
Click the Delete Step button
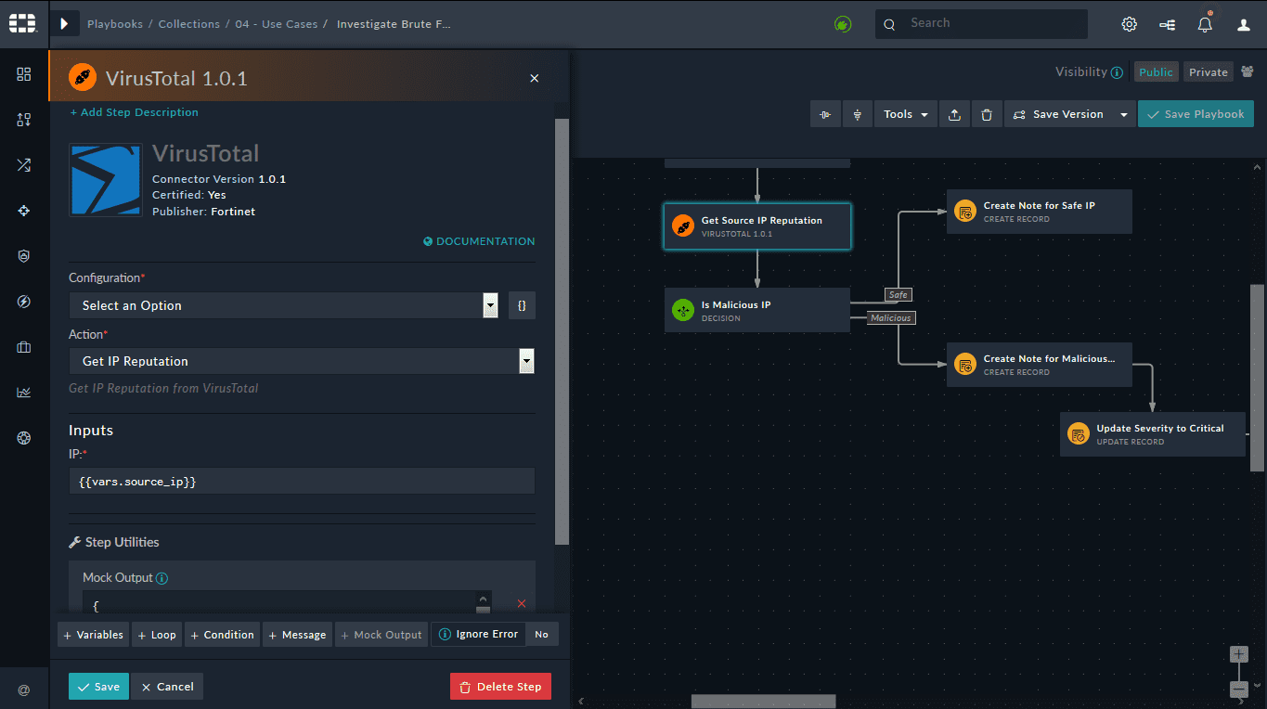point(500,687)
